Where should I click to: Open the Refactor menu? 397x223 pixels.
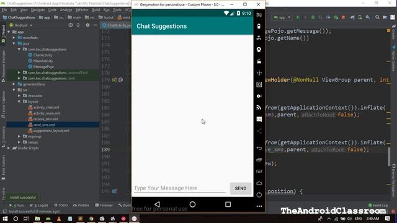coord(82,10)
